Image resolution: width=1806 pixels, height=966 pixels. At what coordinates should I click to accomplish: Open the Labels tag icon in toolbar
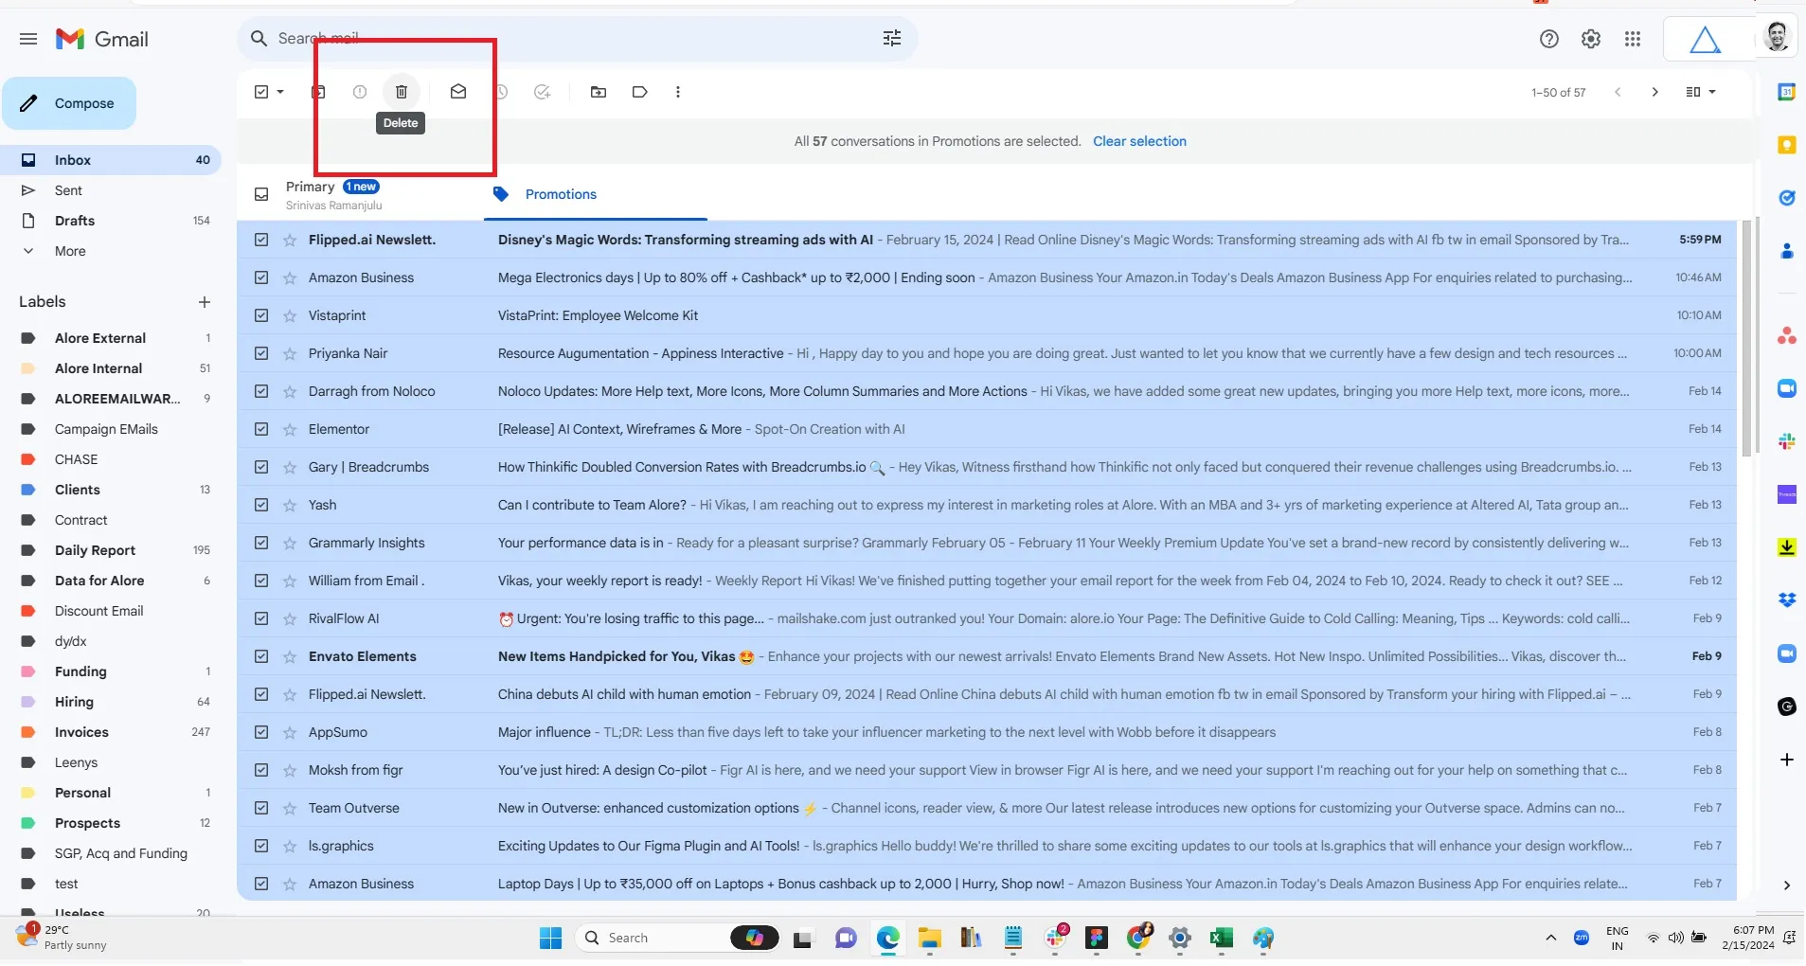pyautogui.click(x=640, y=92)
